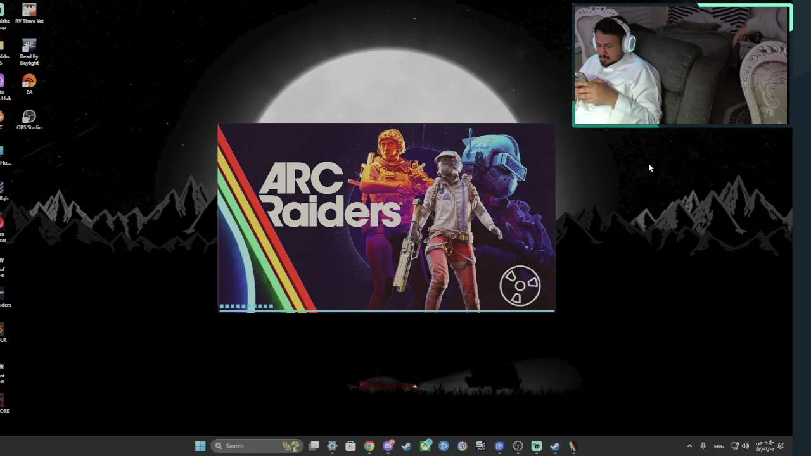Open the volume speaker tray icon
Viewport: 811px width, 456px height.
click(745, 446)
